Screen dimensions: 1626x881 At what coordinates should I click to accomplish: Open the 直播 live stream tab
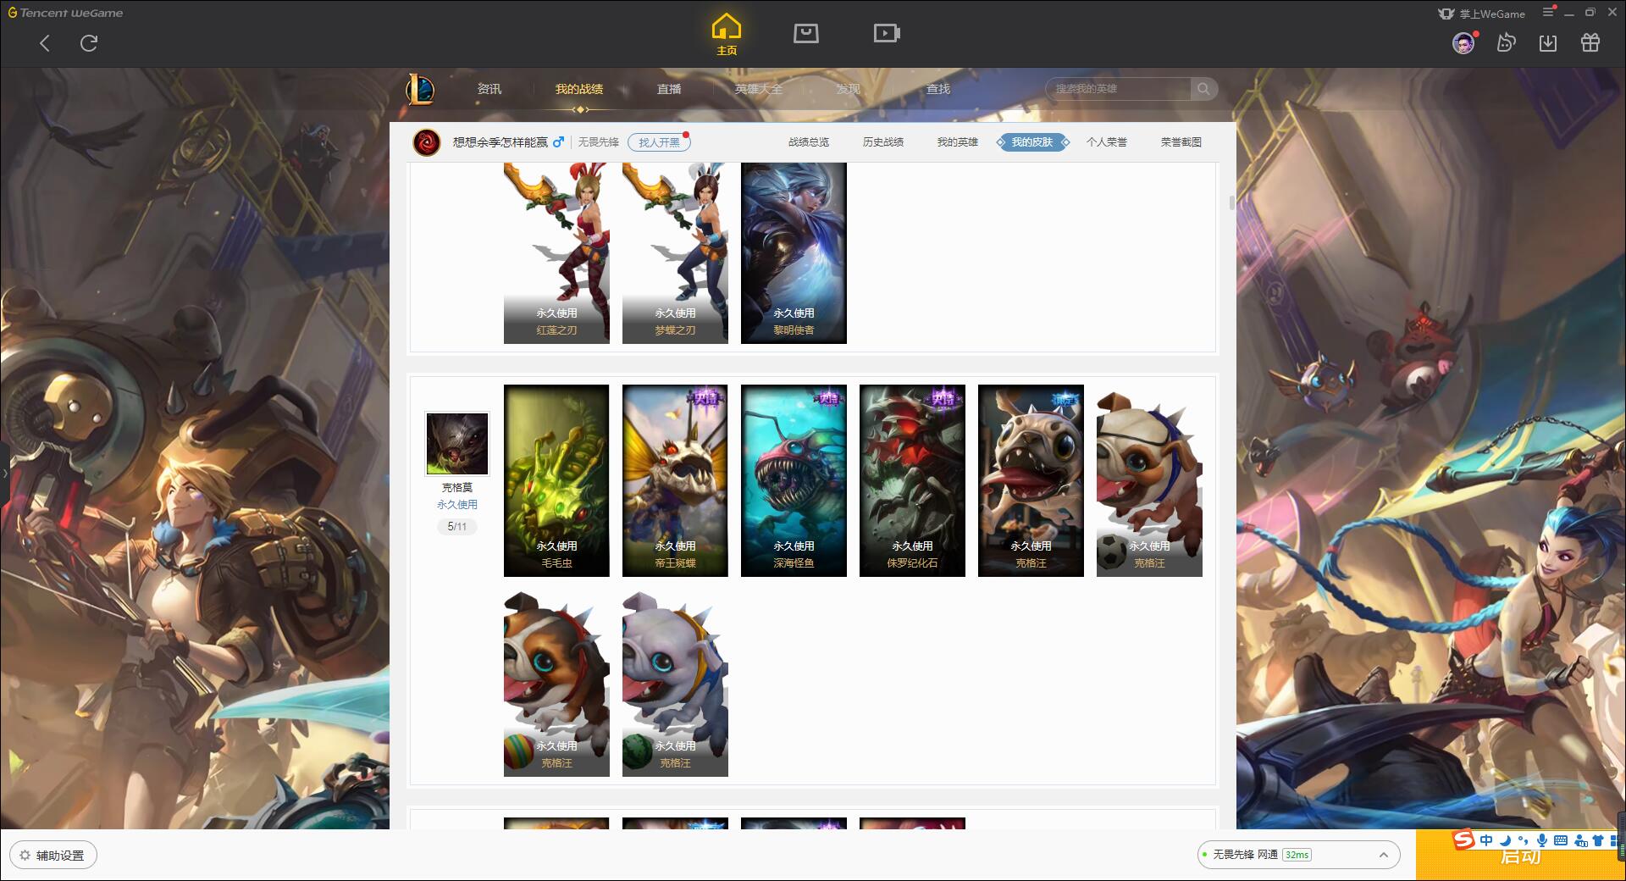point(669,89)
